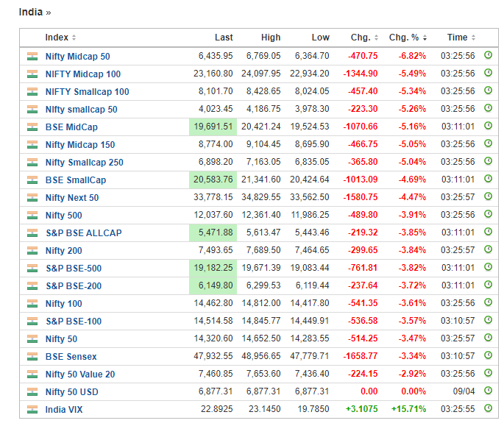Image resolution: width=504 pixels, height=426 pixels.
Task: Sort table by Index column arrows
Action: [x=74, y=38]
